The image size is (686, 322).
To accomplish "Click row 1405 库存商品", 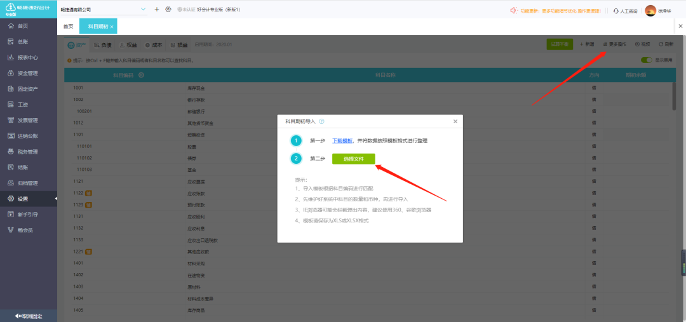I will 368,310.
